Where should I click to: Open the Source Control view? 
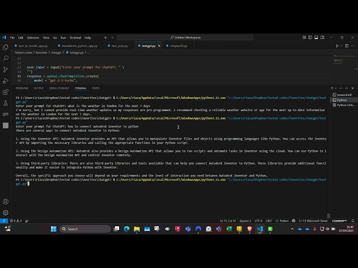click(x=6, y=69)
